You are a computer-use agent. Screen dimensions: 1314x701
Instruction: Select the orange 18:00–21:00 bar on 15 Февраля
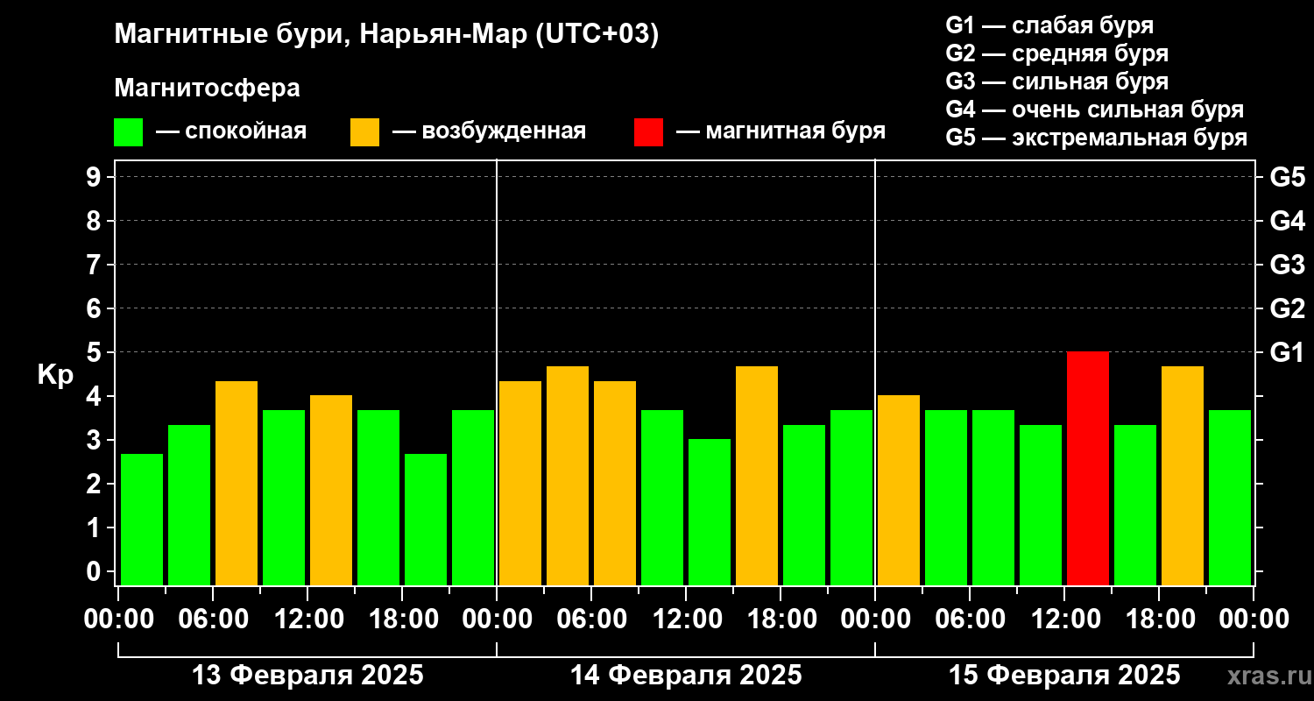[1183, 476]
